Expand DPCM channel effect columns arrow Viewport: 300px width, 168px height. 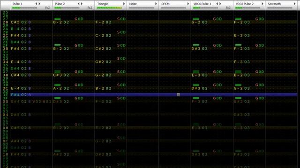point(188,4)
